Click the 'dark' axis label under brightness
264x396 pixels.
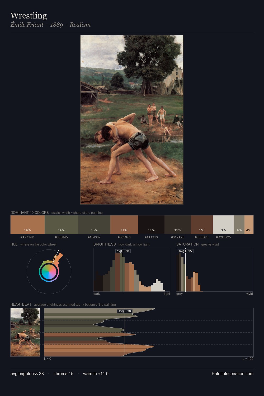point(97,294)
